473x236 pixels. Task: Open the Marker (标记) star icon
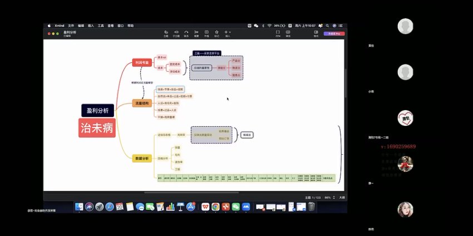[x=216, y=33]
